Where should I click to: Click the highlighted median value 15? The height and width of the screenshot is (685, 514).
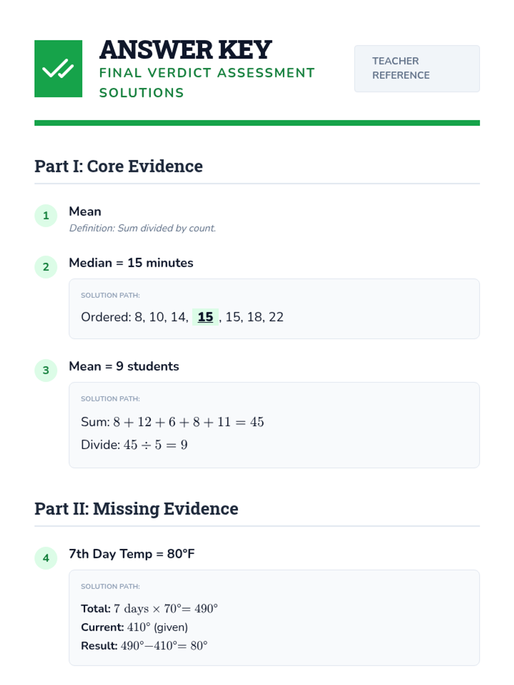coord(205,317)
